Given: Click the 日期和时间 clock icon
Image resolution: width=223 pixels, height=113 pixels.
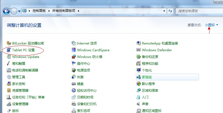Looking at the screenshot, I should 74,97.
